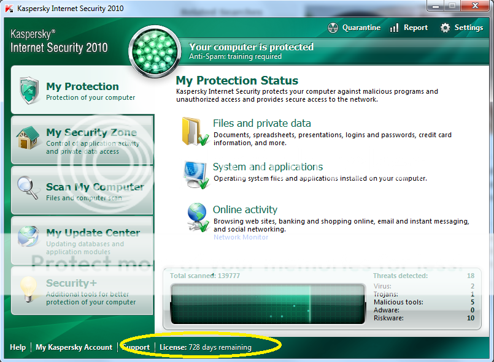Click the 'Virus:' row label

click(x=382, y=286)
